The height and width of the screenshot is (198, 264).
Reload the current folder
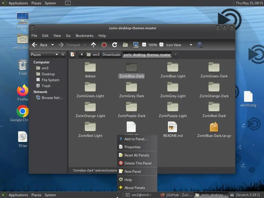point(115,45)
